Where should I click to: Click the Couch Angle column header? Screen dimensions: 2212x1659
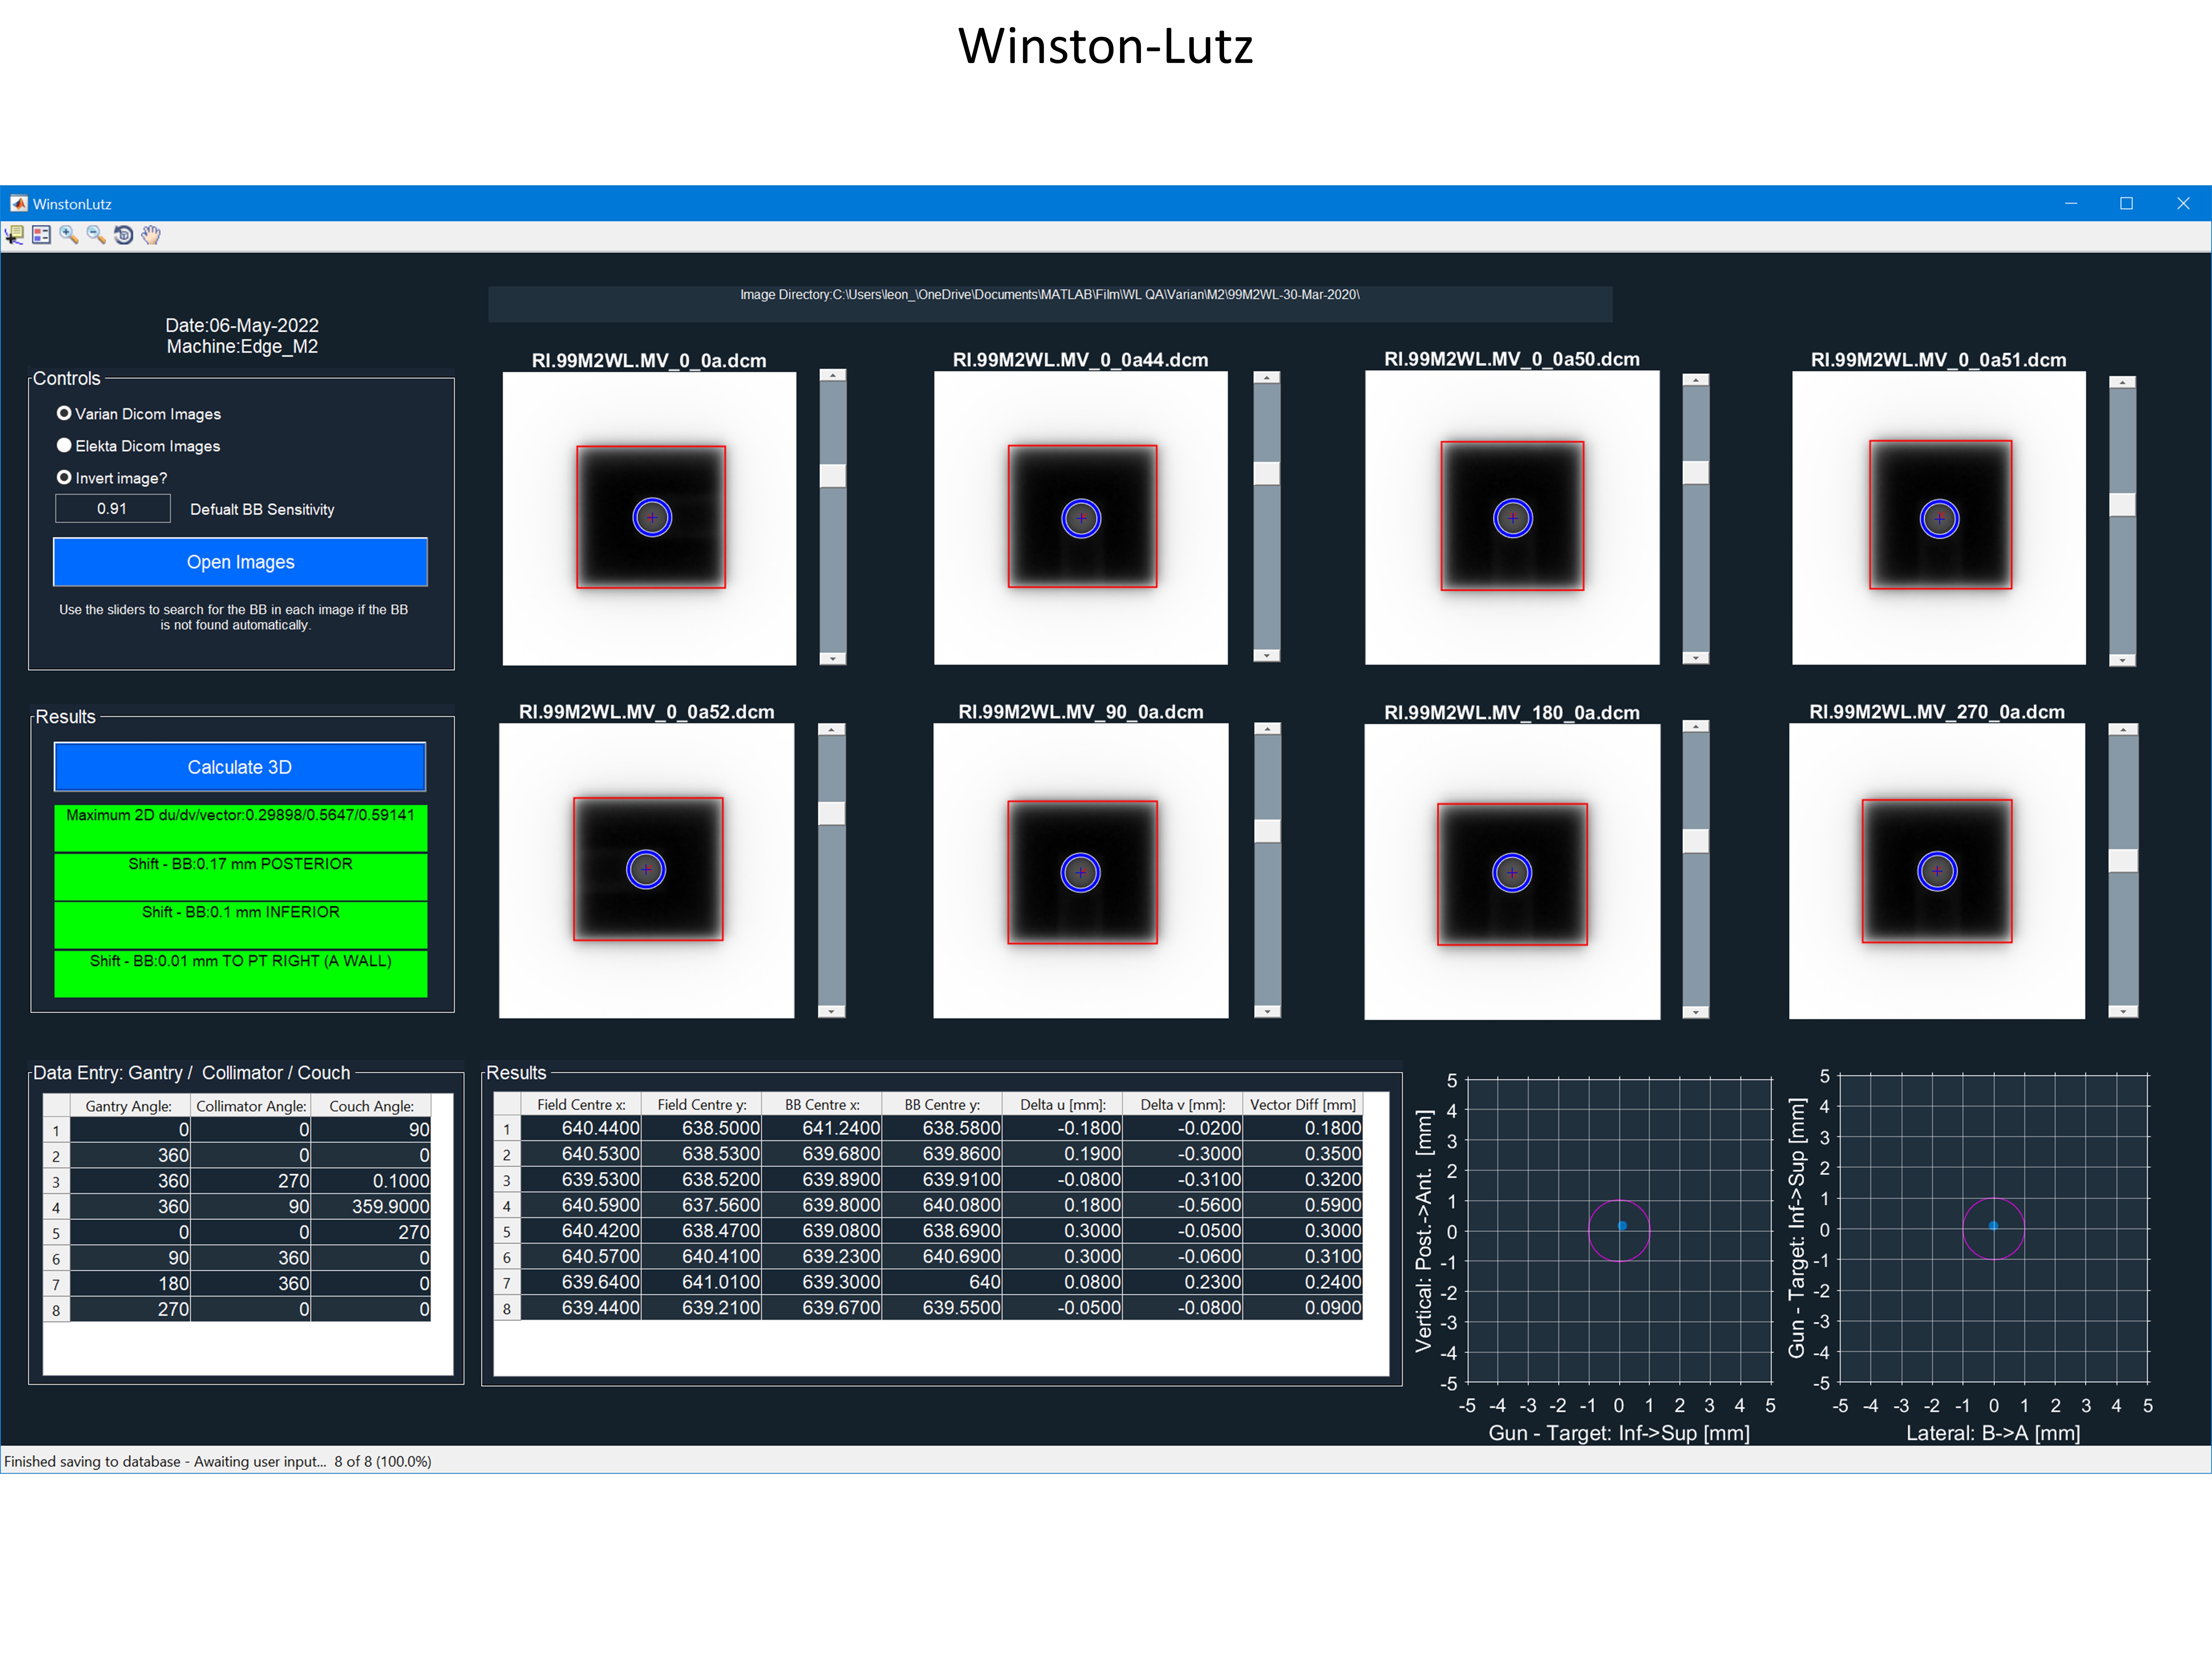(x=371, y=1106)
